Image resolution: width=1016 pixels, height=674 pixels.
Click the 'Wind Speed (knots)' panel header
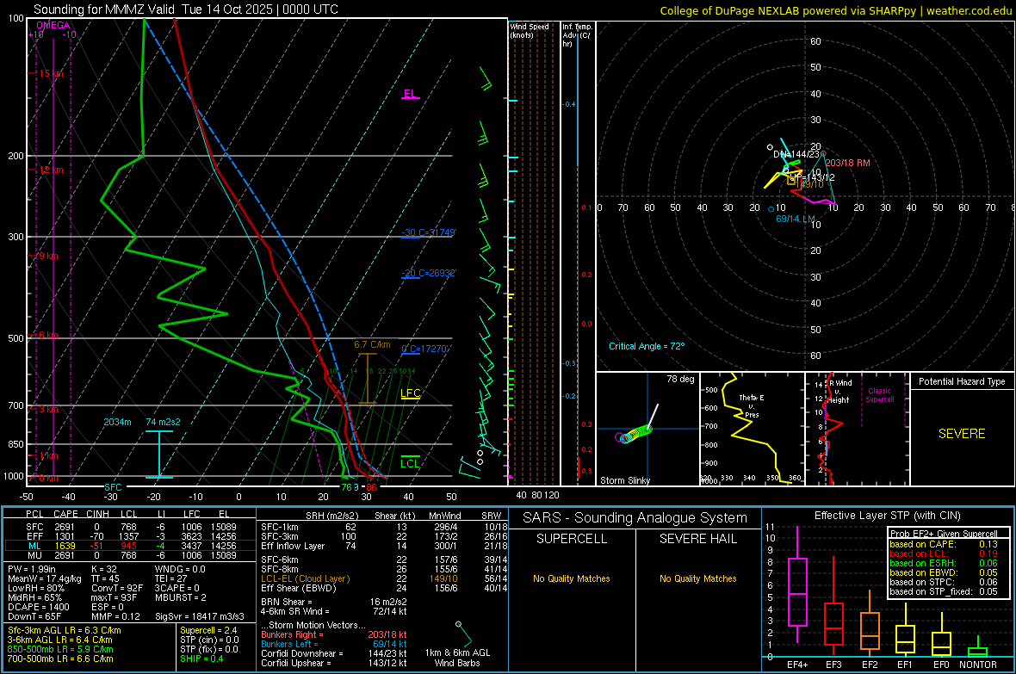[x=530, y=30]
